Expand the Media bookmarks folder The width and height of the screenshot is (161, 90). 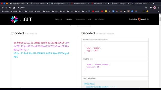[5, 11]
